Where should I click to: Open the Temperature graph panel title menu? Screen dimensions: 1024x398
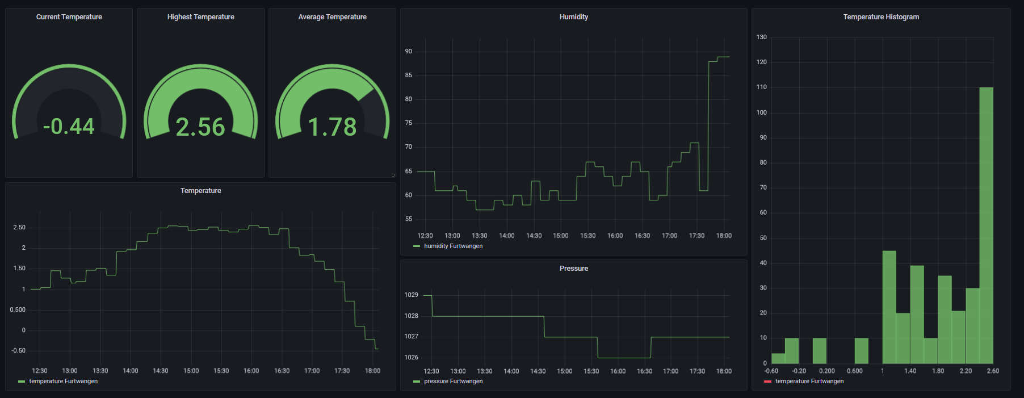point(201,191)
